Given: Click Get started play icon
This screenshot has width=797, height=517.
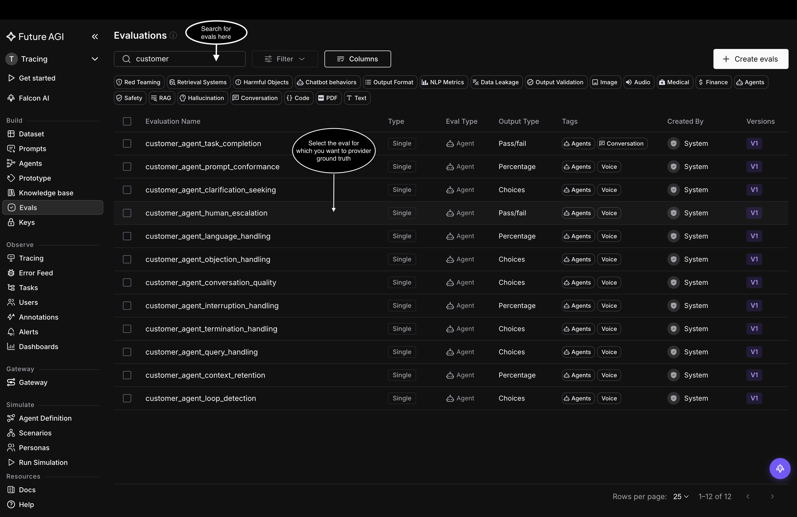Looking at the screenshot, I should 11,78.
